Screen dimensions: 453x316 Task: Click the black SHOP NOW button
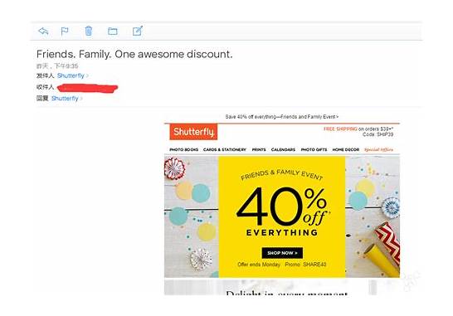[x=282, y=253]
